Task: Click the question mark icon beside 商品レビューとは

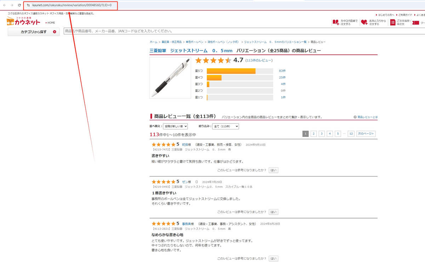Action: tap(355, 117)
